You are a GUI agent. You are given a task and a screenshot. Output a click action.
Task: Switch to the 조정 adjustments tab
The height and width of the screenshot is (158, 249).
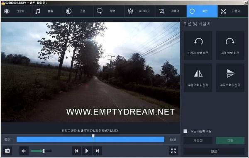pos(78,11)
